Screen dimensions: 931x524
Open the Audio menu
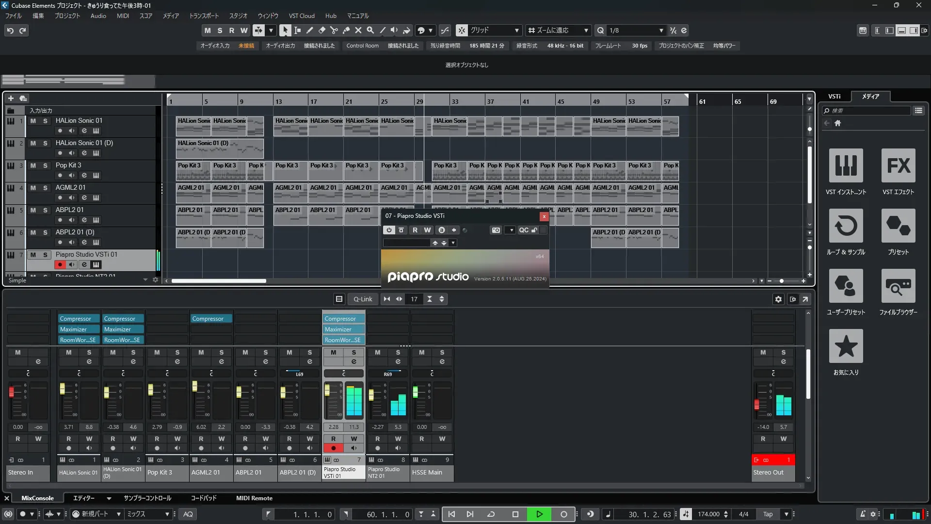98,16
